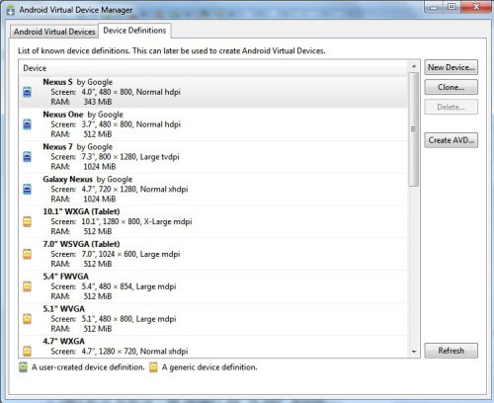Click the list description text above devices
This screenshot has height=403, width=494.
(172, 51)
